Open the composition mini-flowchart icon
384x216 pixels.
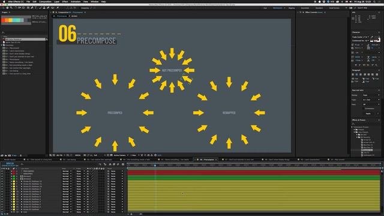(100, 164)
